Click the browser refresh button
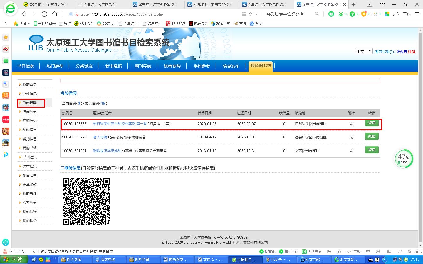 pos(44,14)
